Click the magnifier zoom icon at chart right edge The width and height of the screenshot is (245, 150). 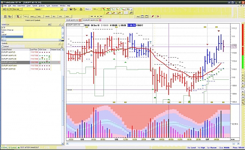(243, 103)
